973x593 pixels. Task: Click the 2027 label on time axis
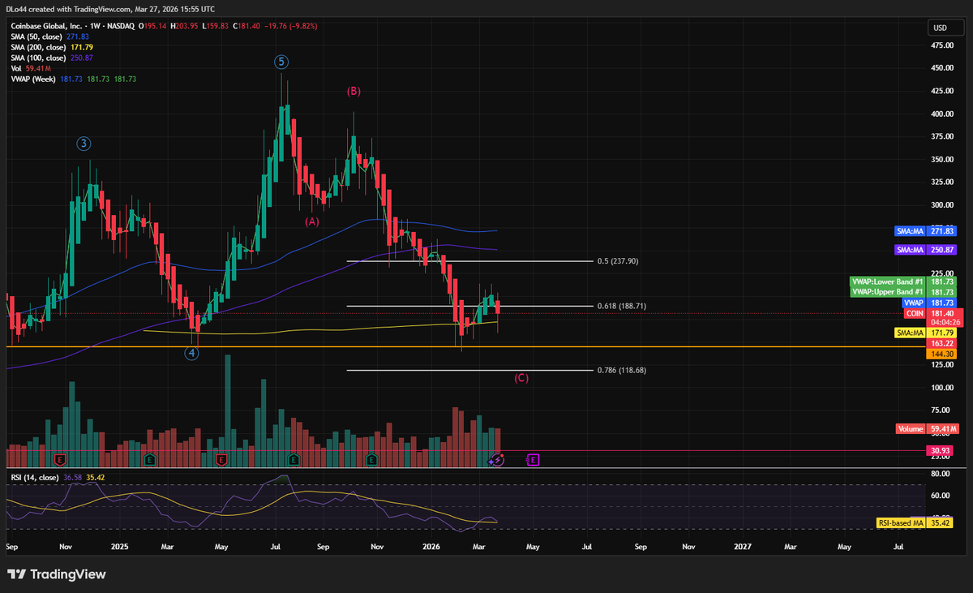[743, 548]
